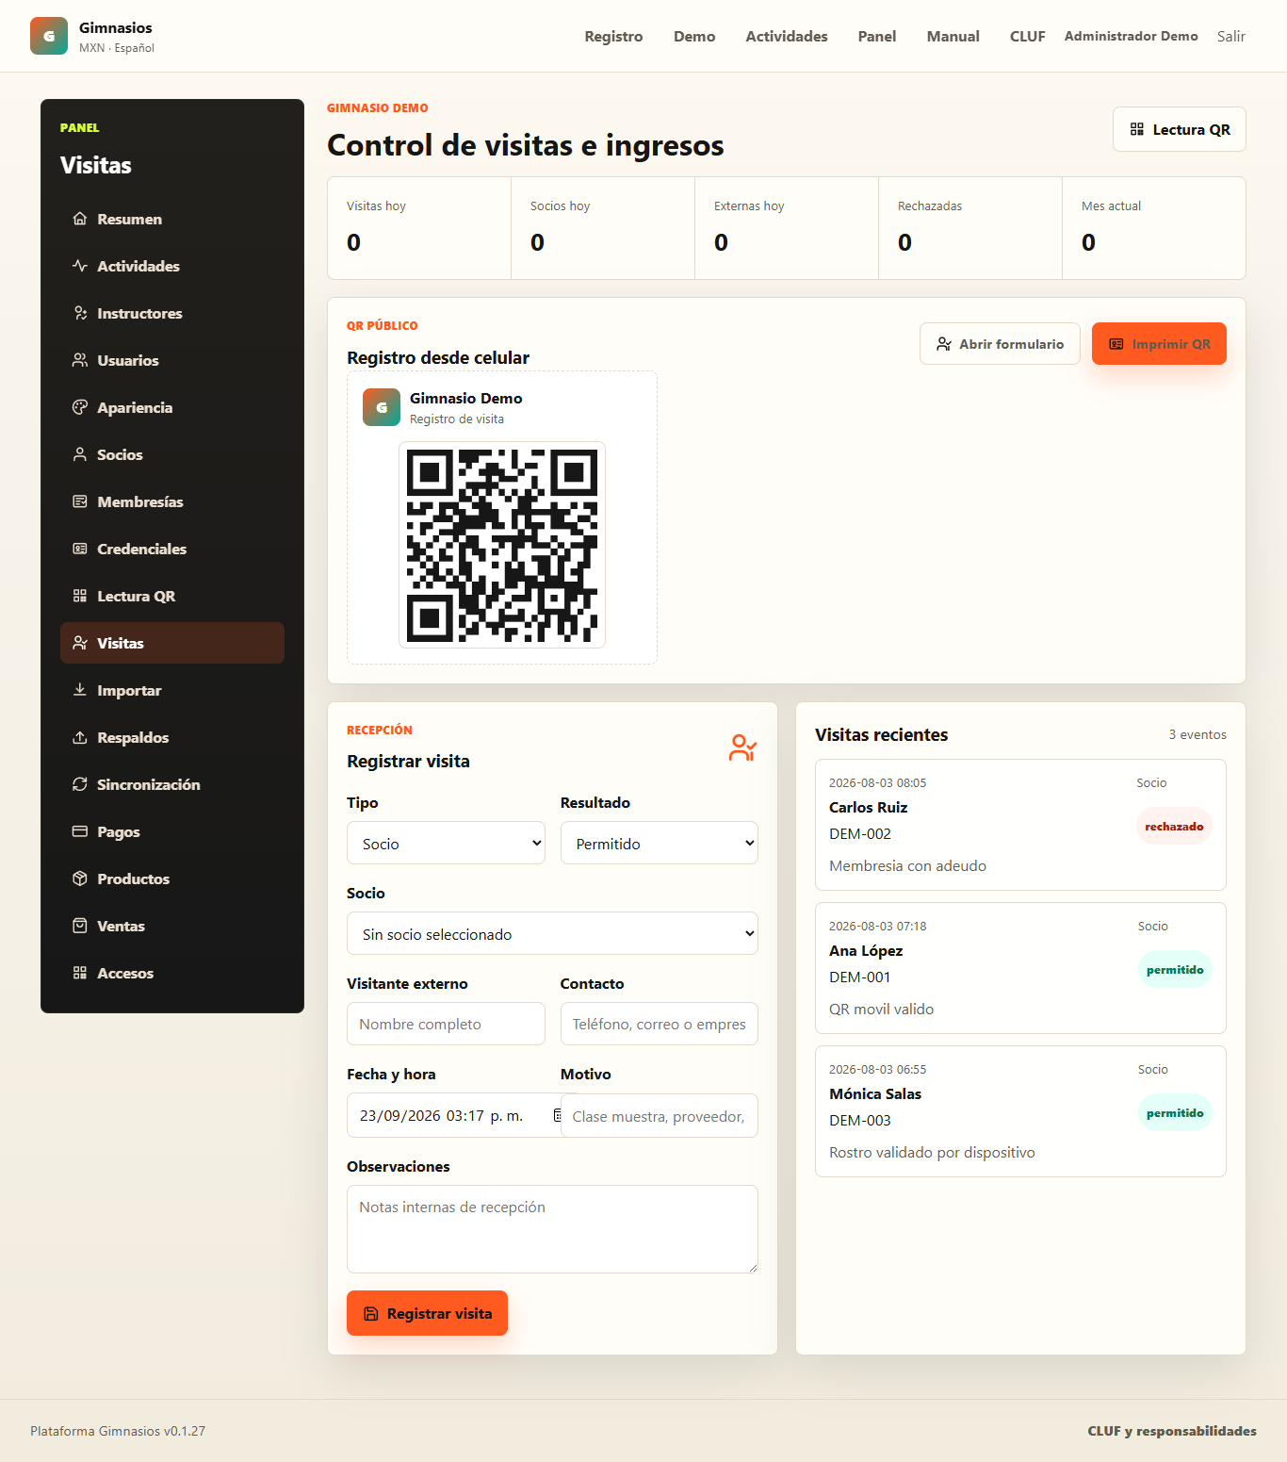Image resolution: width=1287 pixels, height=1462 pixels.
Task: Click the Membresías card icon in sidebar
Action: [80, 501]
